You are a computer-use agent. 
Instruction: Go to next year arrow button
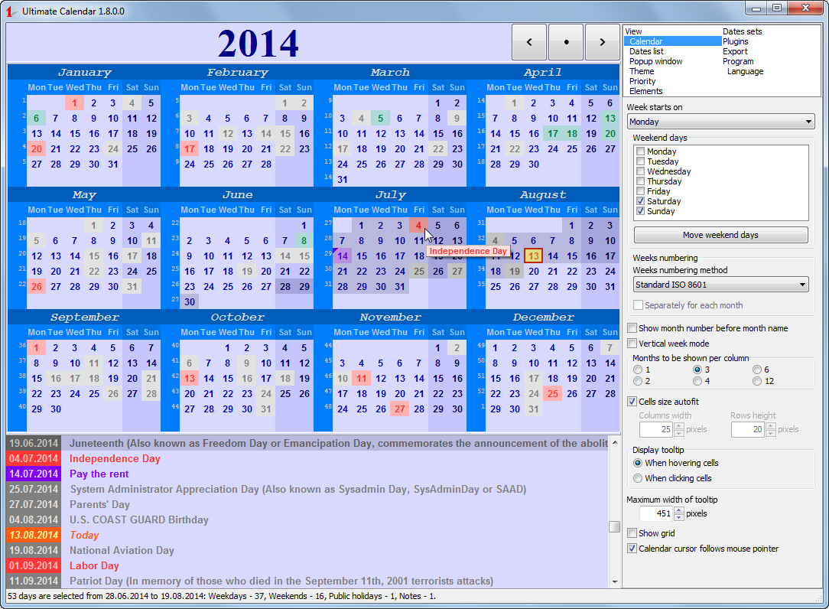click(602, 42)
